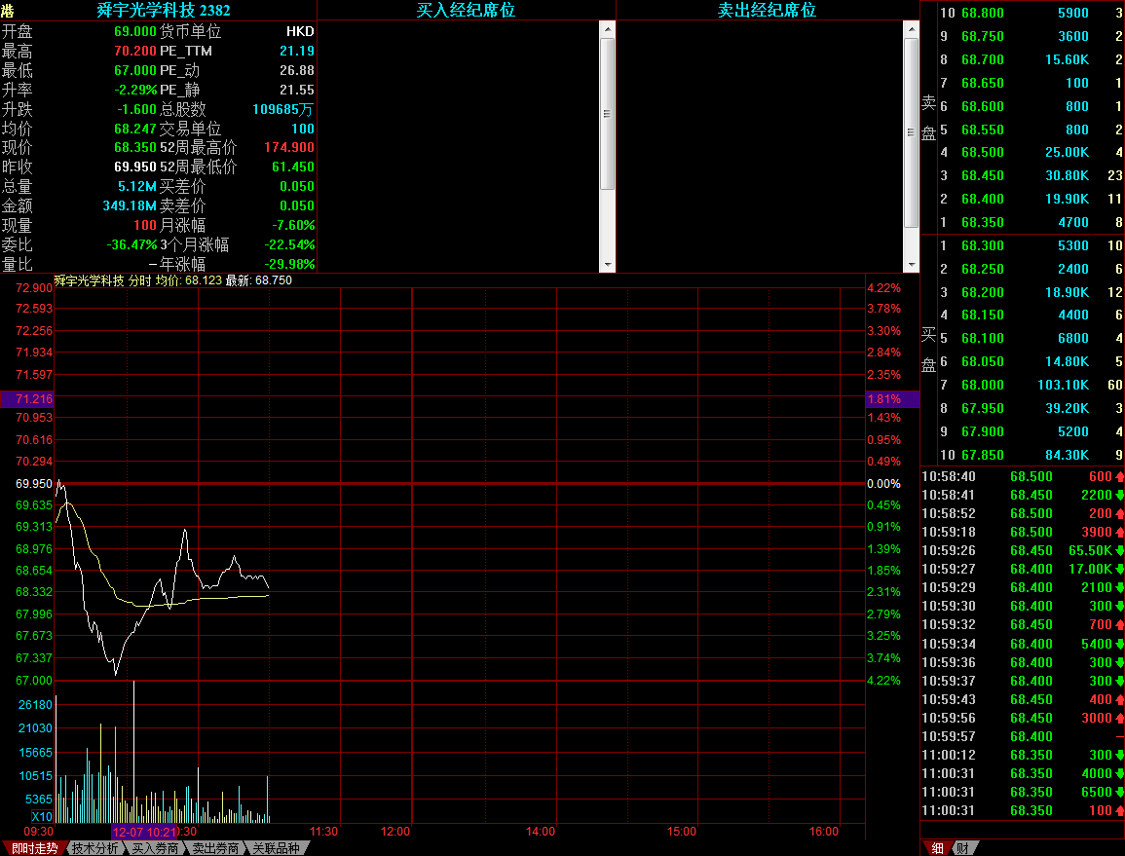Select the 68.000 bid row with 103.10K
Viewport: 1125px width, 856px height.
coord(1023,385)
